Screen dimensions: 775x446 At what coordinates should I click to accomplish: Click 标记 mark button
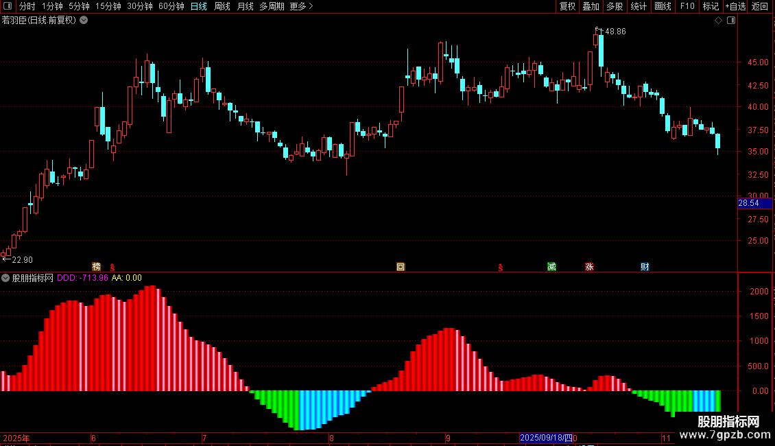(x=711, y=6)
